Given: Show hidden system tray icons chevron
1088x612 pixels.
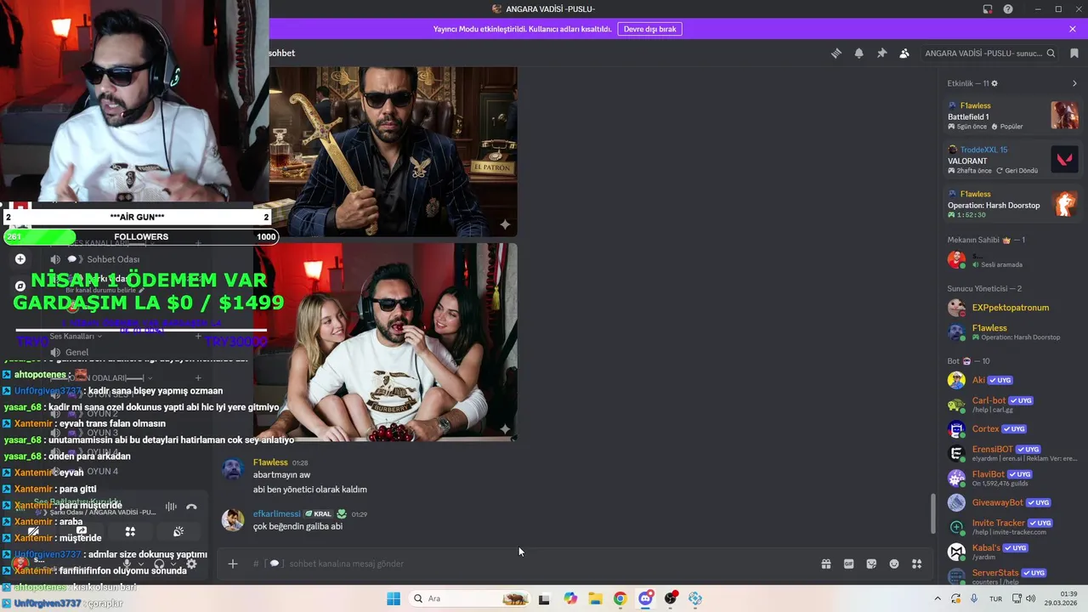Looking at the screenshot, I should (x=938, y=598).
